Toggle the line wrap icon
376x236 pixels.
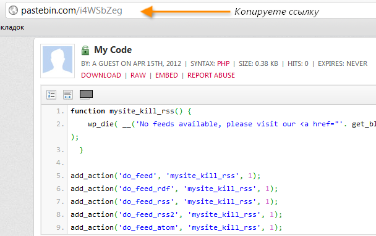[x=68, y=95]
